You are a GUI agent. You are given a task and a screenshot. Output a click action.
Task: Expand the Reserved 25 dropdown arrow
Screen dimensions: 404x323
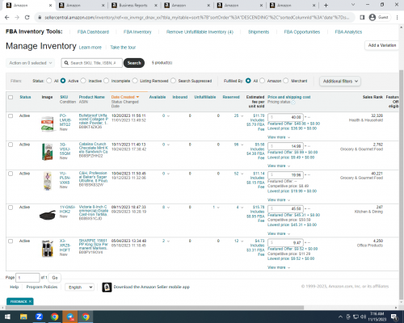pyautogui.click(x=242, y=116)
